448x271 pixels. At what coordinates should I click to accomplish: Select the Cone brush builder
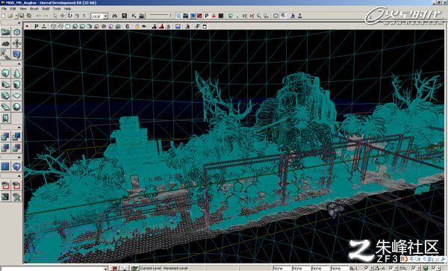click(x=16, y=73)
